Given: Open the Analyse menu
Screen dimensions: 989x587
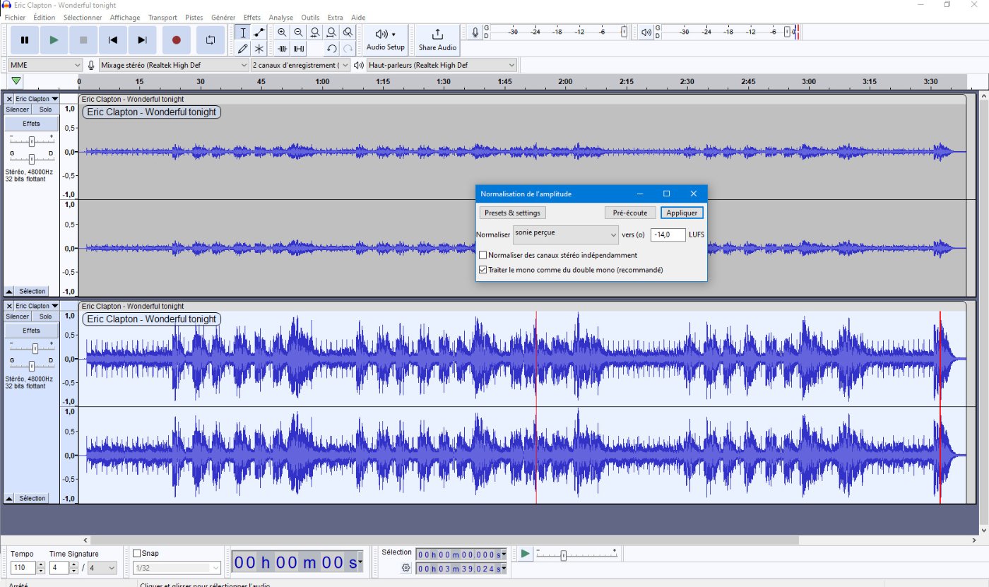Looking at the screenshot, I should click(x=280, y=17).
